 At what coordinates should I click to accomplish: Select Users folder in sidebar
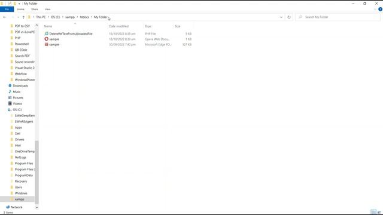19,187
